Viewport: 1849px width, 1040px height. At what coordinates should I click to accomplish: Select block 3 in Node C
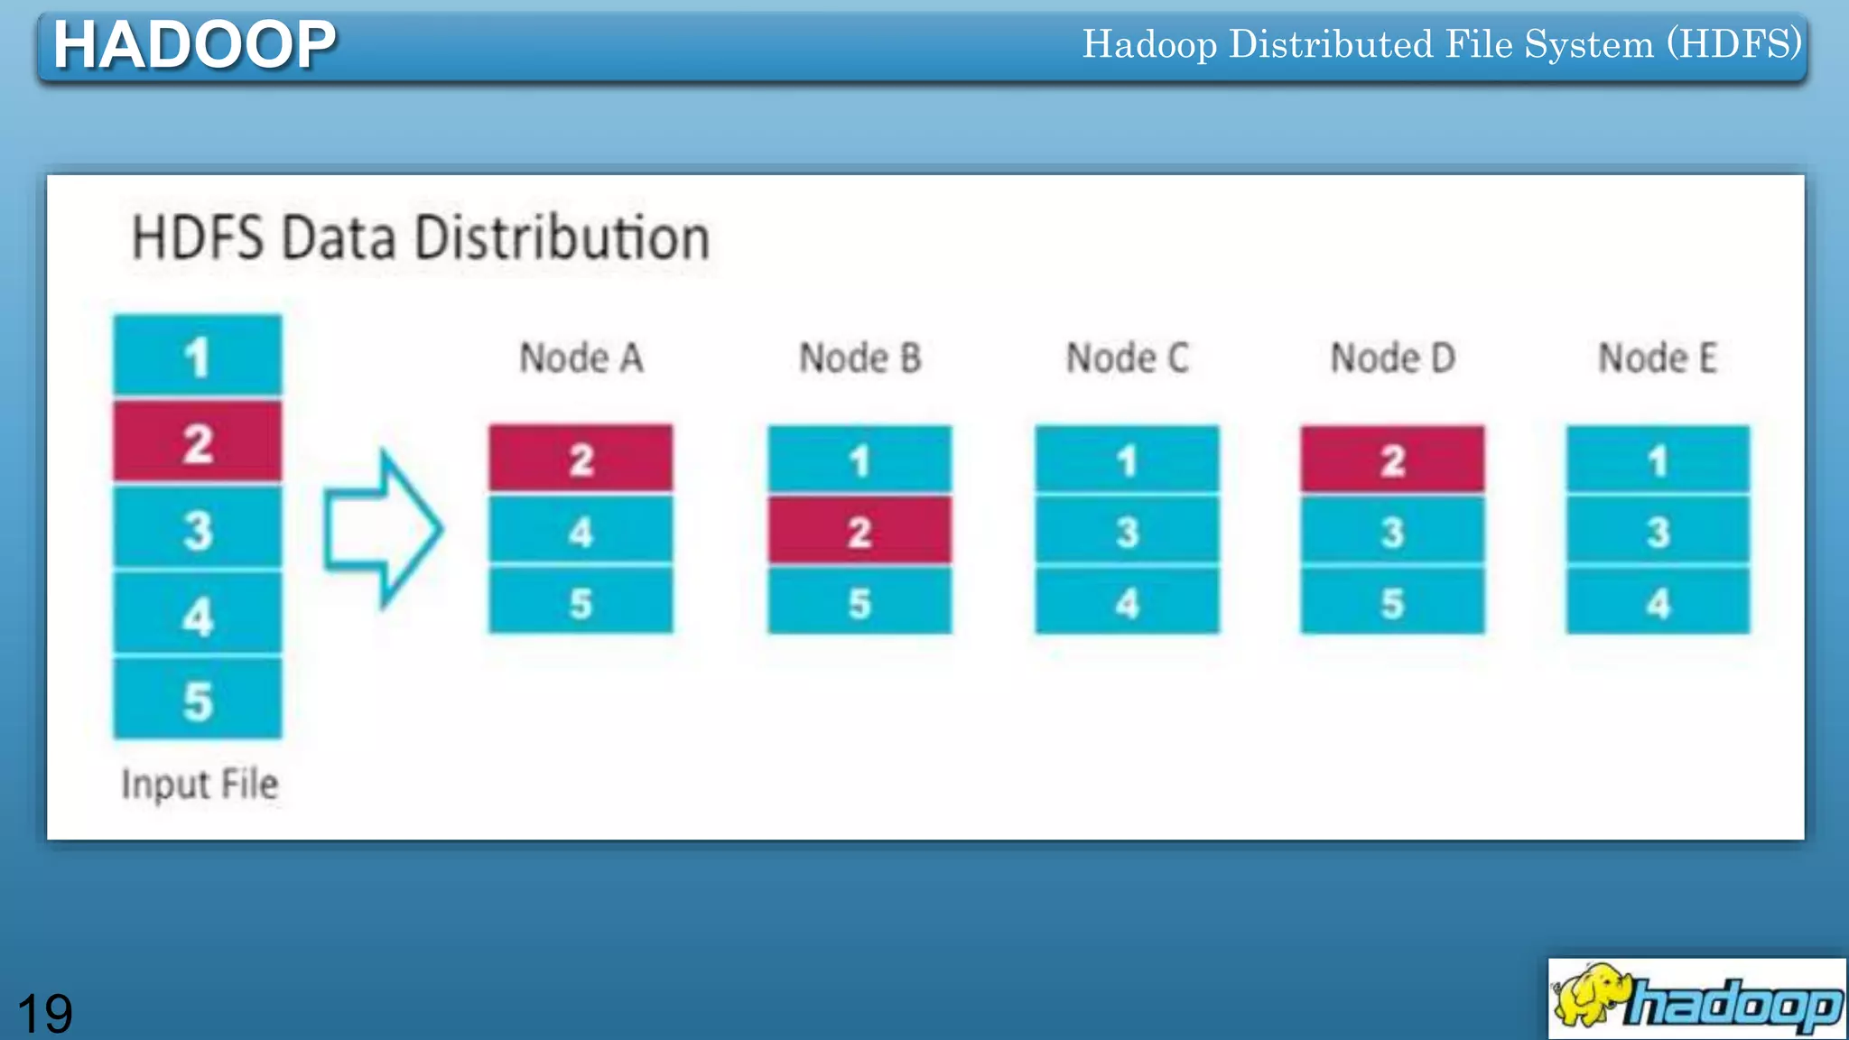click(1127, 531)
